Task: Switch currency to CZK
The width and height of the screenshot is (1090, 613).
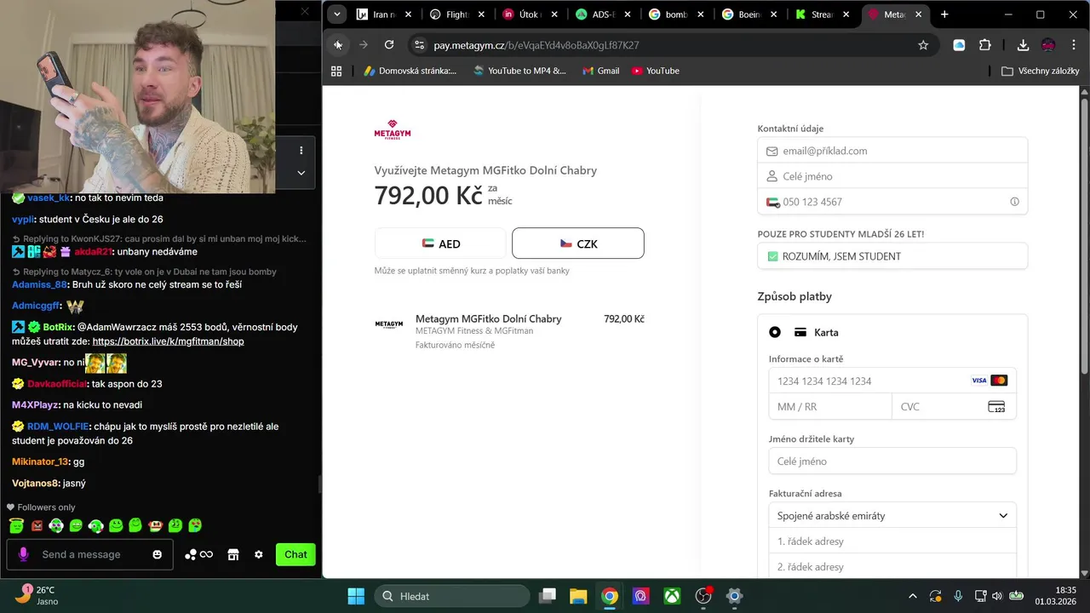Action: tap(578, 243)
